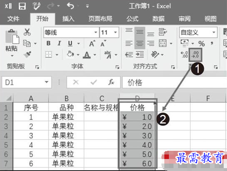
Task: Switch to the 视图 ribbon tab
Action: tap(210, 19)
